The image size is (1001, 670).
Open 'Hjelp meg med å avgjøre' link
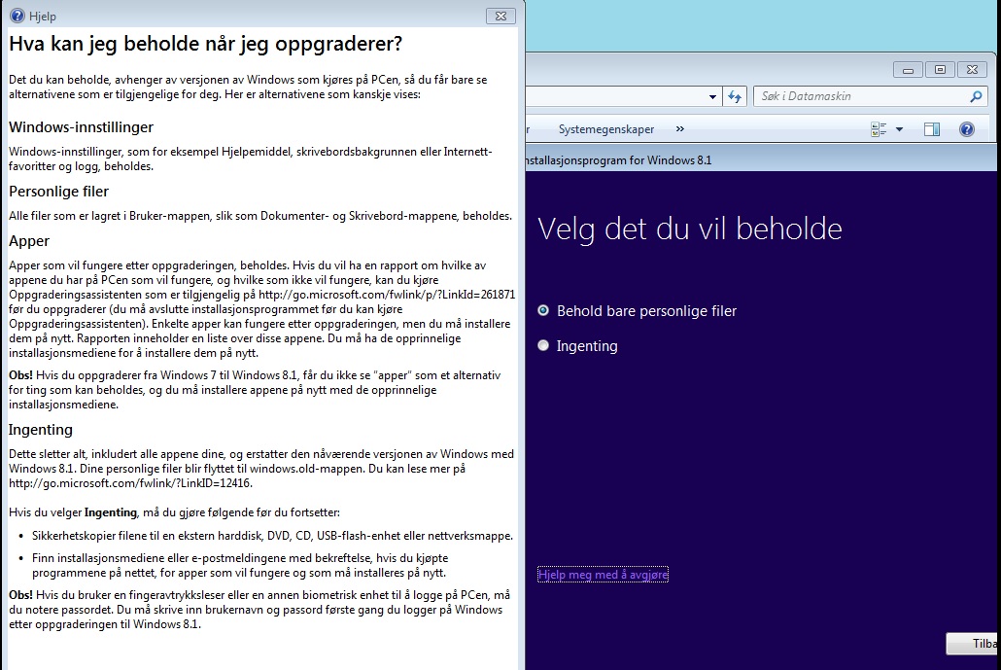click(603, 574)
